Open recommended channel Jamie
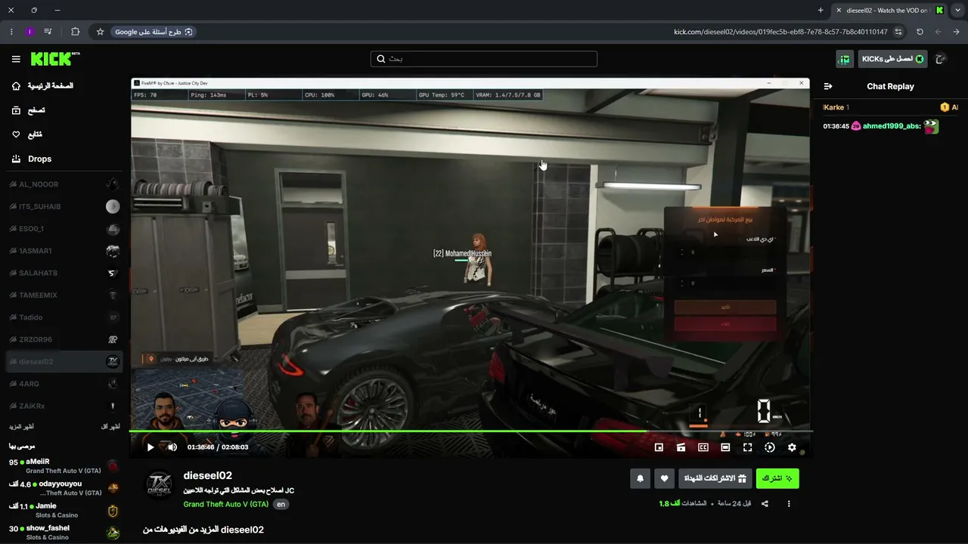This screenshot has height=544, width=968. pos(64,510)
